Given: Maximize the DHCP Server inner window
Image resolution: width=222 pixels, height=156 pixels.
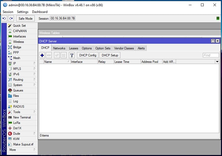Looking at the screenshot, I should click(x=213, y=41).
